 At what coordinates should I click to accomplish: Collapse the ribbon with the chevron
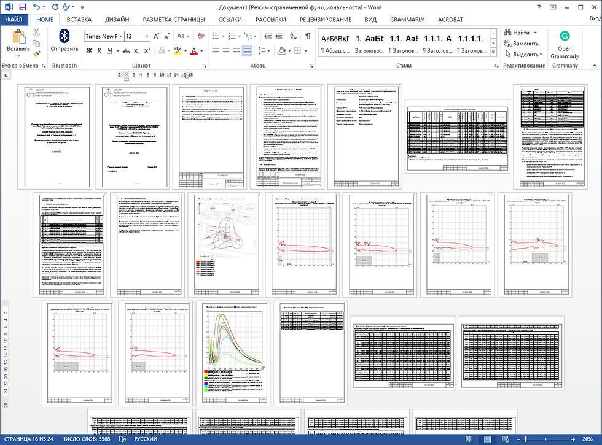point(595,66)
